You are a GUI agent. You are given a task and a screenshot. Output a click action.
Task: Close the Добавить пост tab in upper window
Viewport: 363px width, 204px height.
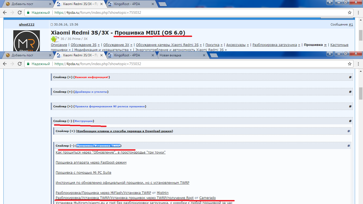pyautogui.click(x=50, y=4)
